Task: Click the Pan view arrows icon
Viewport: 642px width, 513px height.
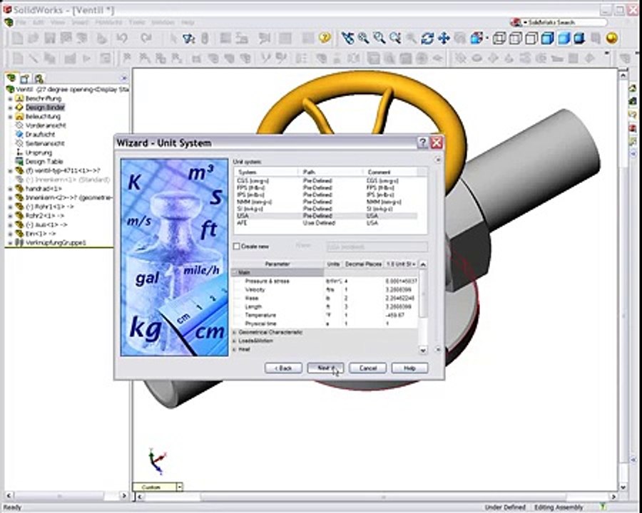Action: (444, 38)
